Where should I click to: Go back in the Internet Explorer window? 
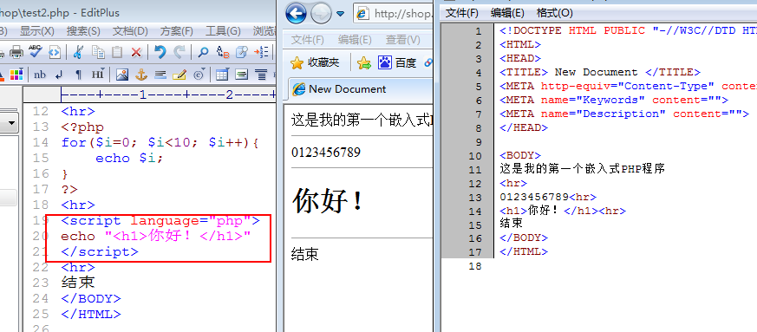296,13
